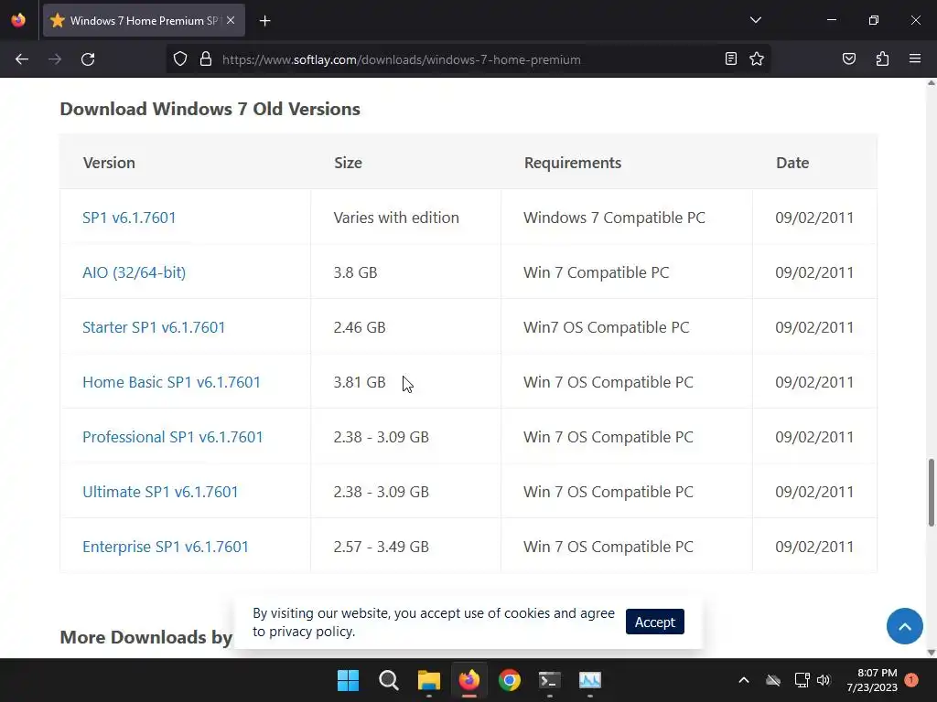Close the Windows 7 Home Premium tab

(x=231, y=20)
